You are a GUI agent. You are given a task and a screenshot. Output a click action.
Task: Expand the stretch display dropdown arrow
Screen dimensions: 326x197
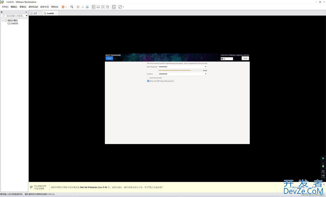point(123,7)
